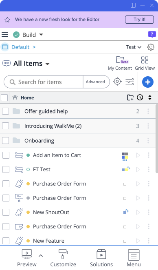Open the filter sliders icon

129,82
